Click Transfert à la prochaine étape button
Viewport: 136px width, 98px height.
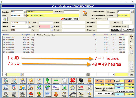[x=104, y=89]
